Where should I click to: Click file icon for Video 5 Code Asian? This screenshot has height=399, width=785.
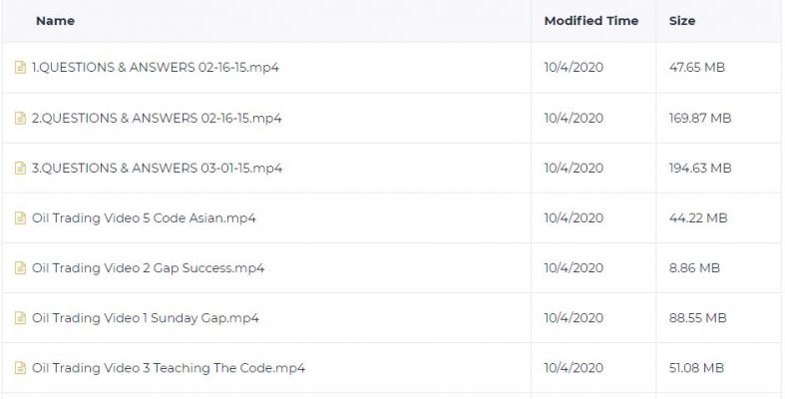tap(20, 217)
